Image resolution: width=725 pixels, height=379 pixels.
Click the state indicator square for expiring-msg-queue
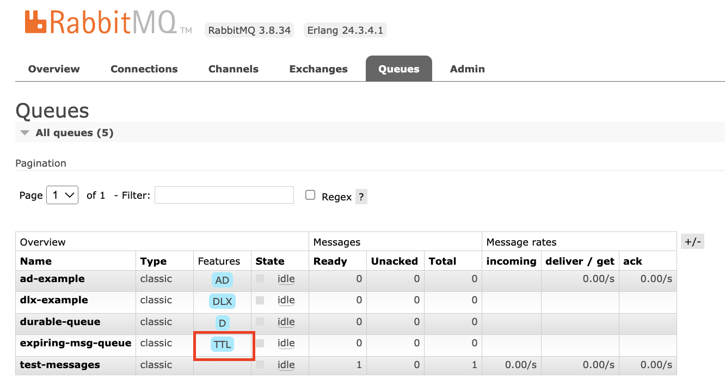pyautogui.click(x=260, y=343)
